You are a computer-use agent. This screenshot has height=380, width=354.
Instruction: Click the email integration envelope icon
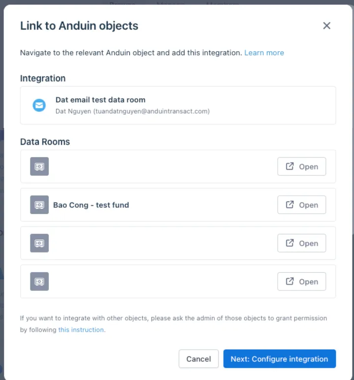click(39, 105)
